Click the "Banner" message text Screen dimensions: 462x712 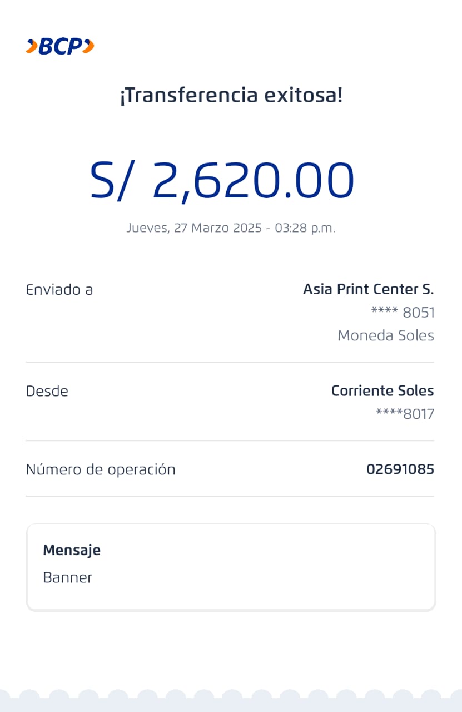tap(68, 577)
